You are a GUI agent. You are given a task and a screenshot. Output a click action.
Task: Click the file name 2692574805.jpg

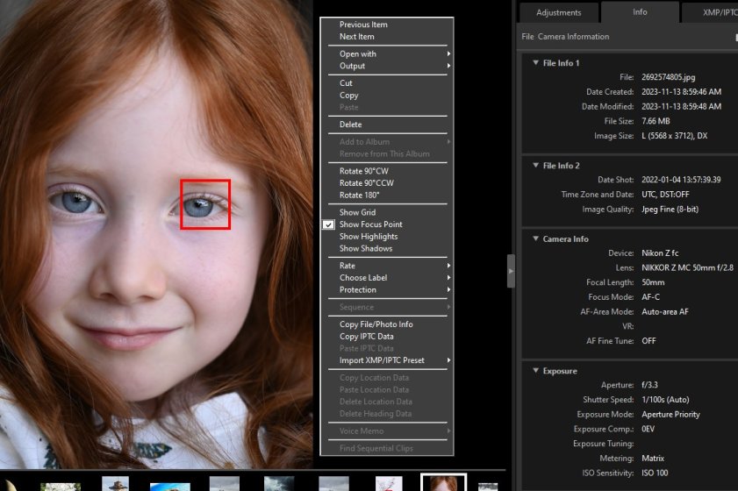click(x=668, y=77)
